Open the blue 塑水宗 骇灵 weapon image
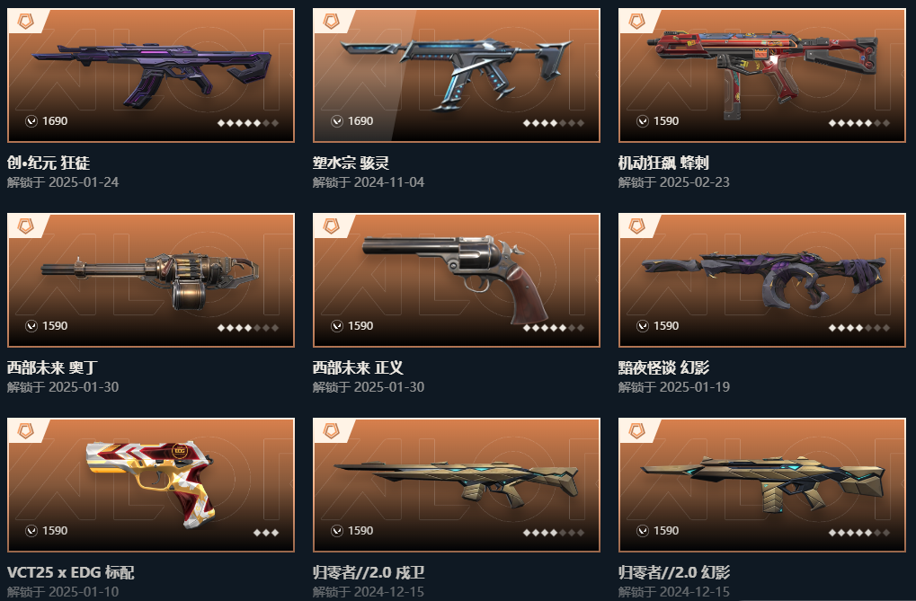Image resolution: width=916 pixels, height=601 pixels. tap(456, 73)
